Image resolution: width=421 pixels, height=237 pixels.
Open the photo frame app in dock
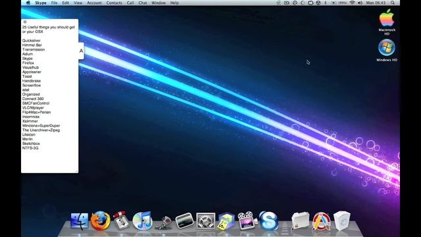click(x=184, y=221)
